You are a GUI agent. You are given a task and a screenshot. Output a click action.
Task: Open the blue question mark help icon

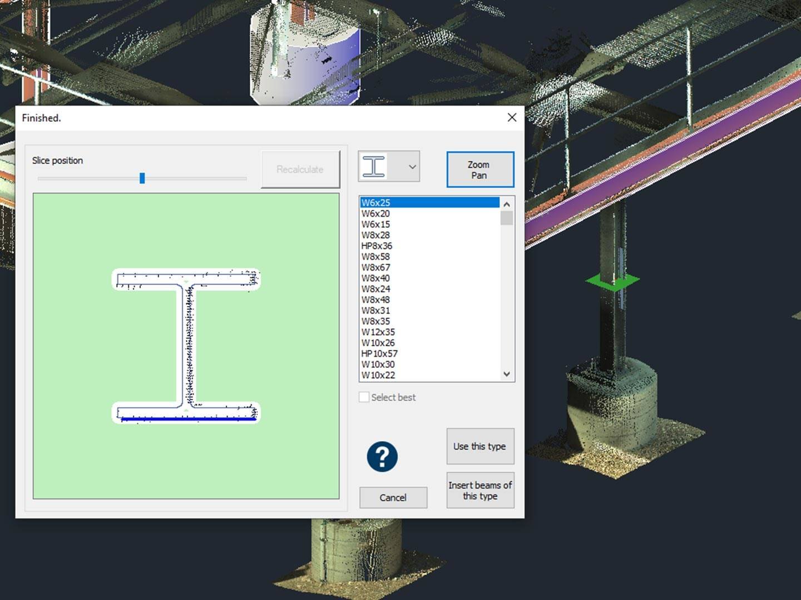pyautogui.click(x=382, y=457)
